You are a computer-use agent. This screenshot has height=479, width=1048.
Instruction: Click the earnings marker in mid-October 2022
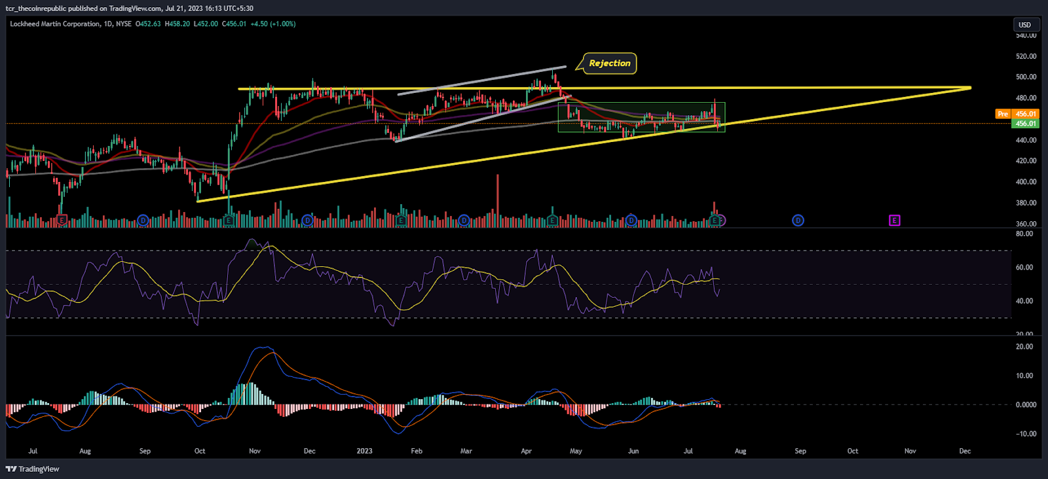point(229,221)
